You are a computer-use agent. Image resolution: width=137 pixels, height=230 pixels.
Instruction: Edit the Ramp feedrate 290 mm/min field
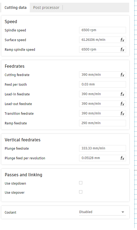tap(102, 123)
